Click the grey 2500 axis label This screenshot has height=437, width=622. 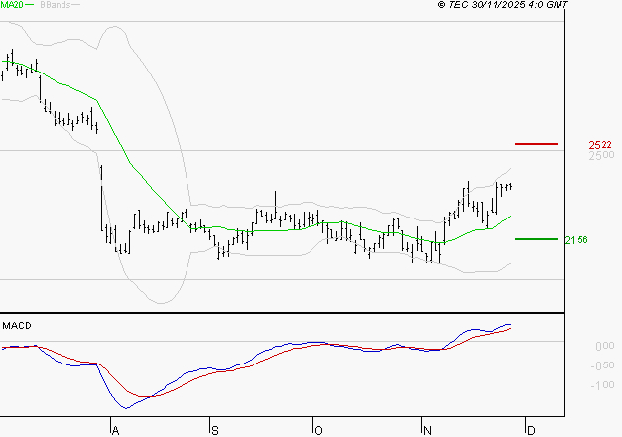[x=601, y=155]
